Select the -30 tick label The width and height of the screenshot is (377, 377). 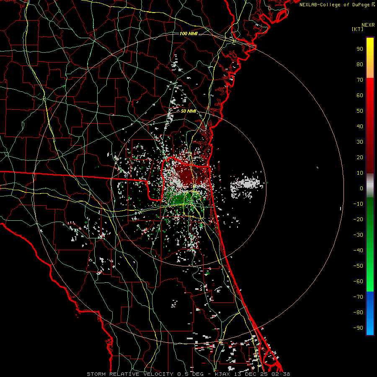tap(358, 235)
